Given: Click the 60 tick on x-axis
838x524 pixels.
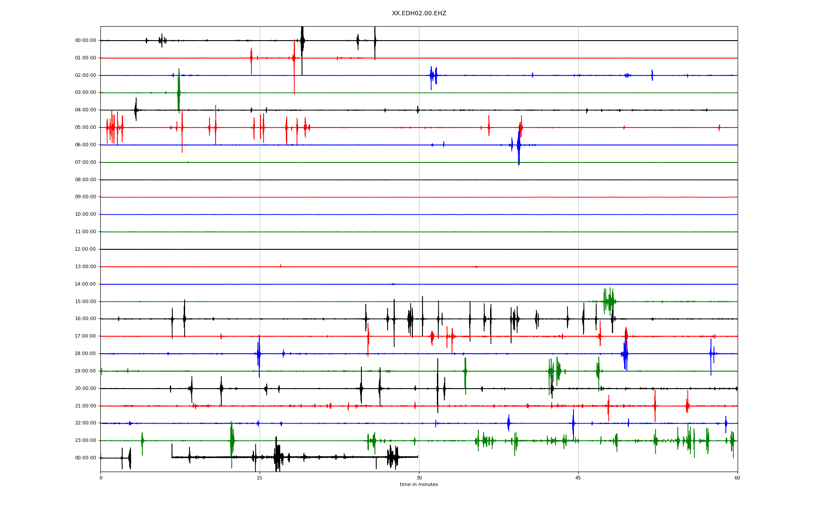Looking at the screenshot, I should [x=737, y=478].
